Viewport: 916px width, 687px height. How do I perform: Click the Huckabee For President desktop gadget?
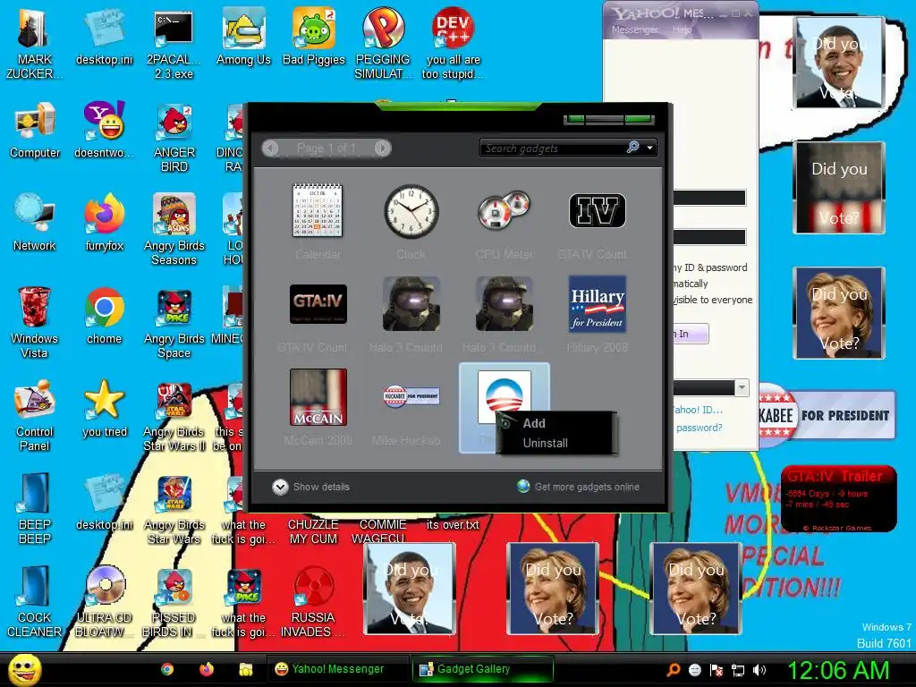(x=827, y=415)
